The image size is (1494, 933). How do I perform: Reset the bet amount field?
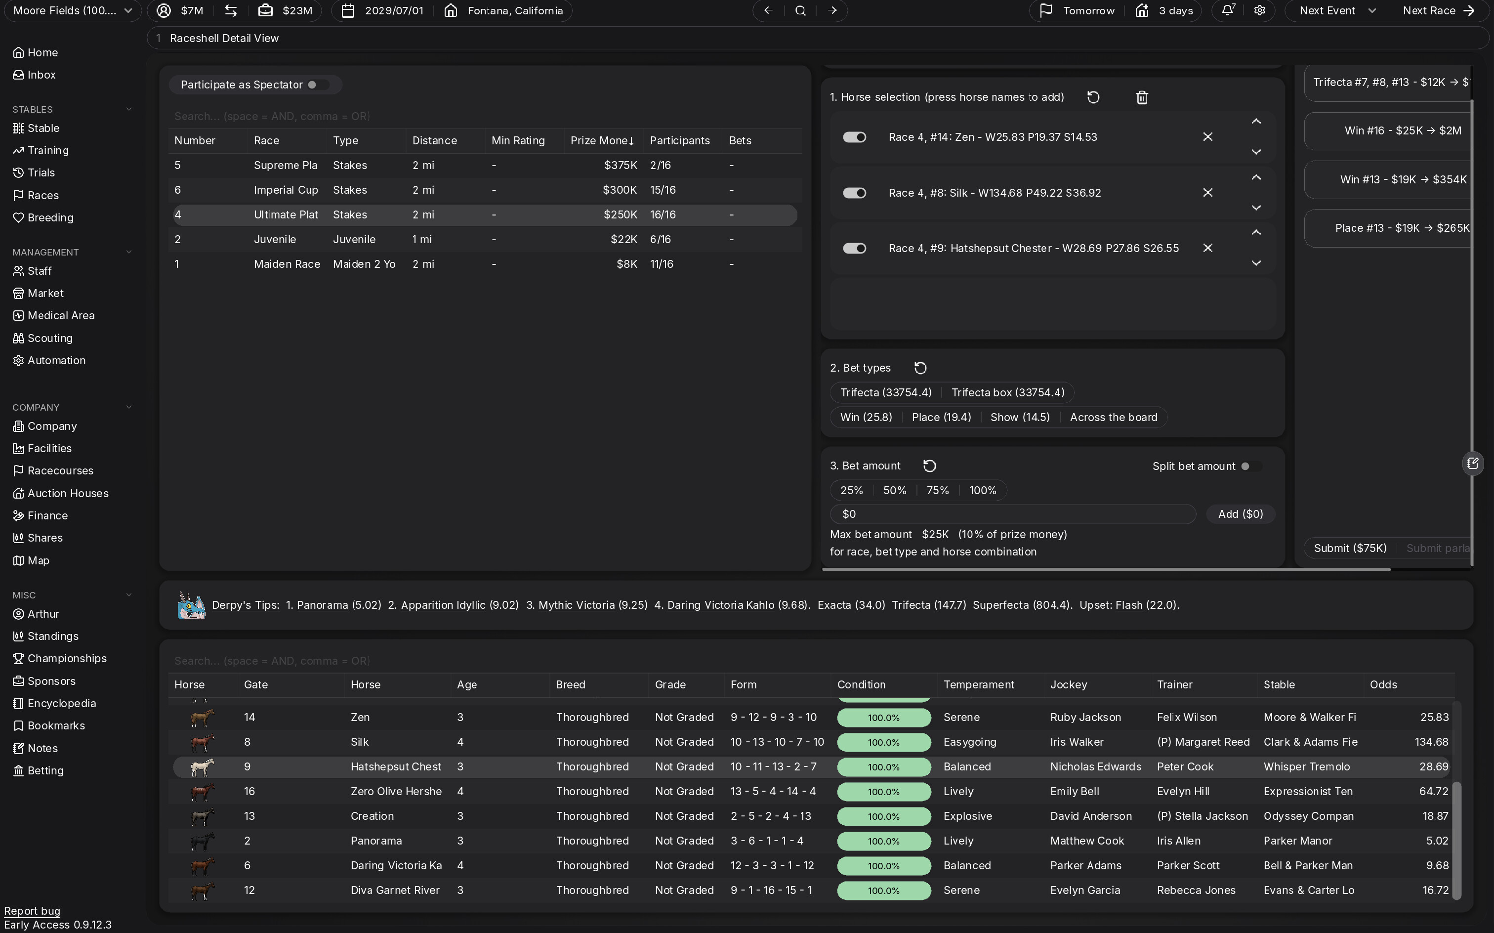(x=930, y=466)
